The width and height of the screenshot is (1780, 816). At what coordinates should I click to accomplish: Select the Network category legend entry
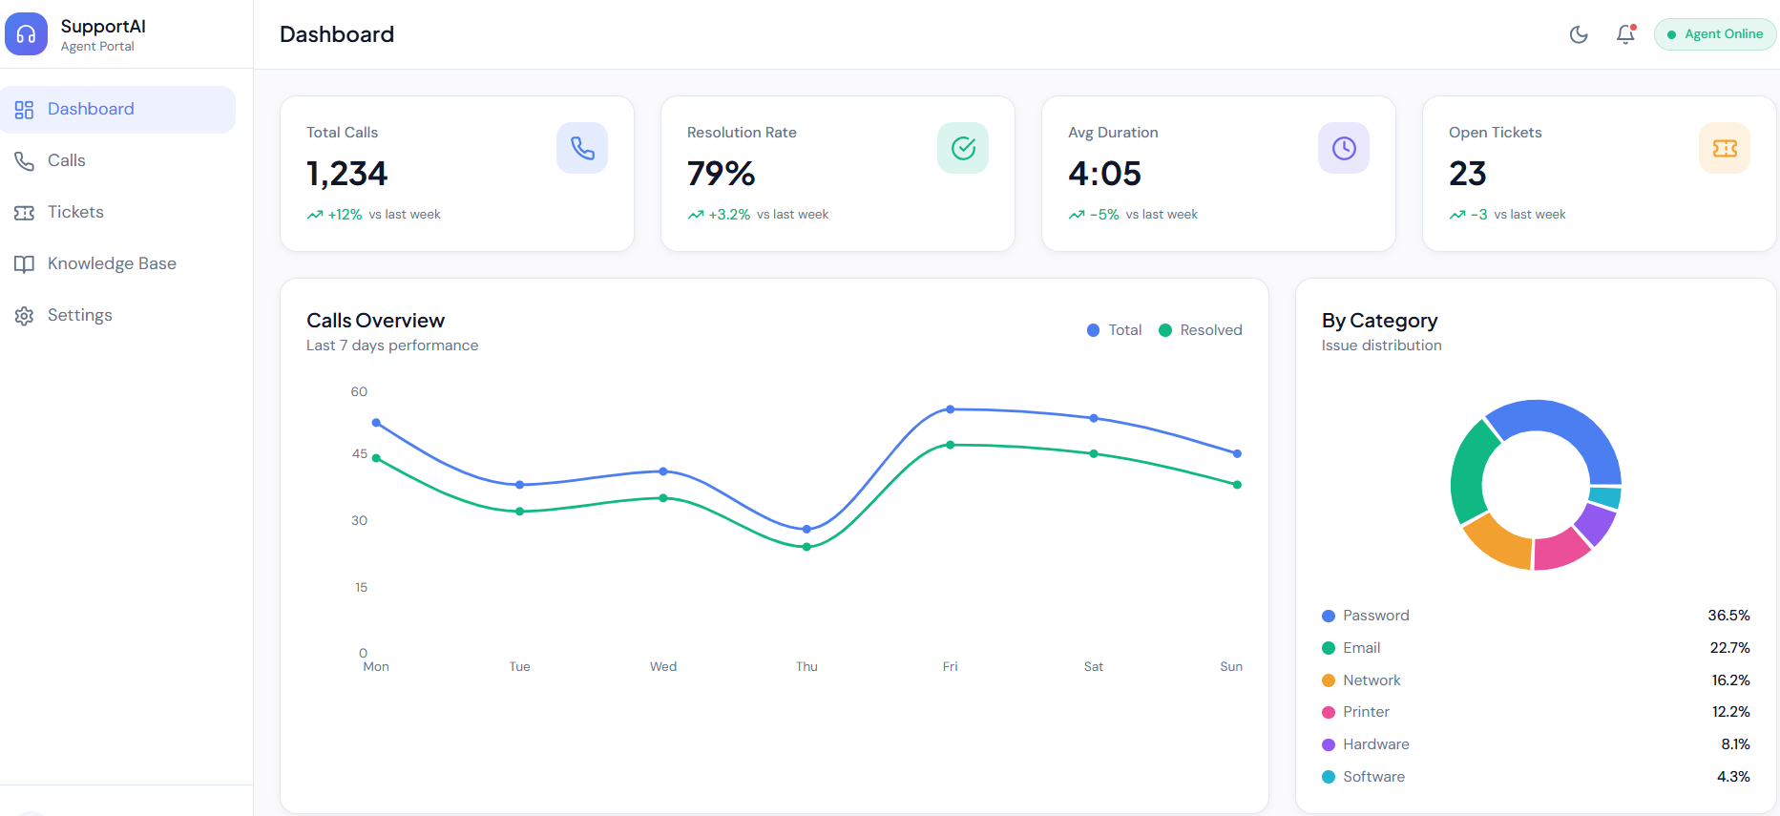pos(1372,680)
